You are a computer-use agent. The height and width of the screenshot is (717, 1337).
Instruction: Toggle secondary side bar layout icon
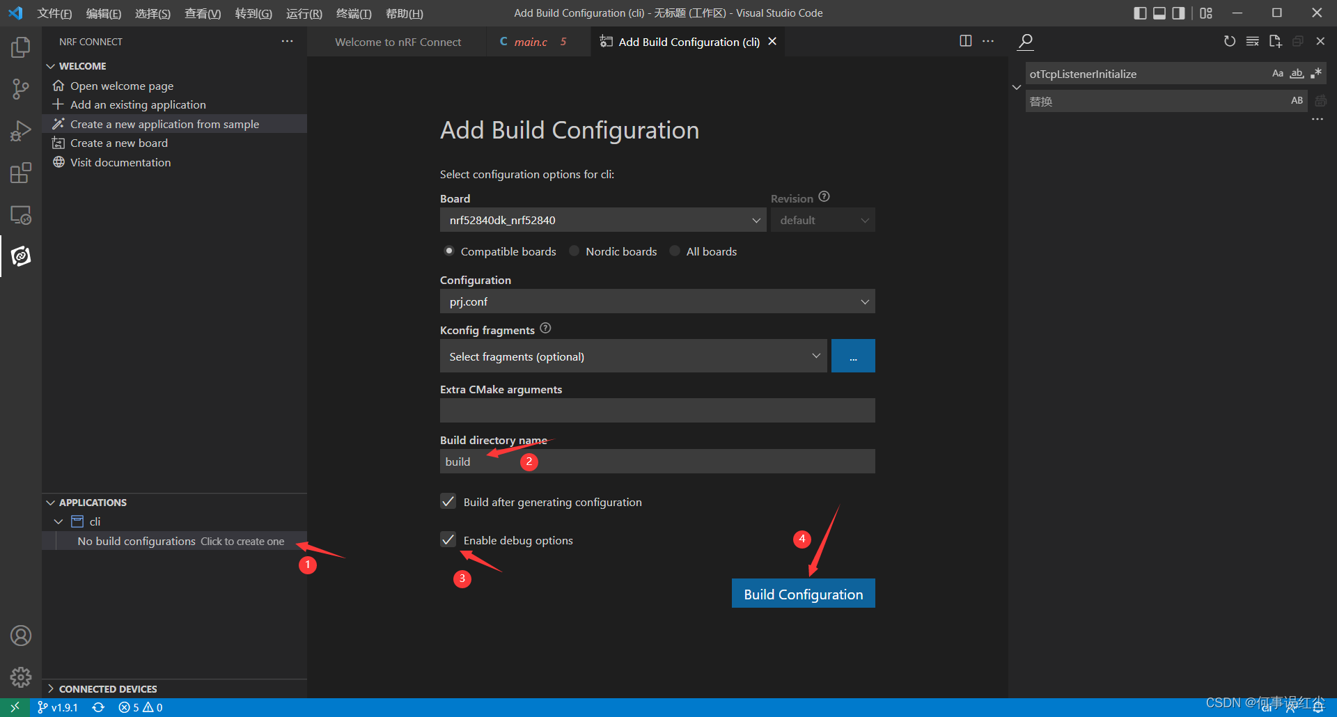[x=1178, y=13]
